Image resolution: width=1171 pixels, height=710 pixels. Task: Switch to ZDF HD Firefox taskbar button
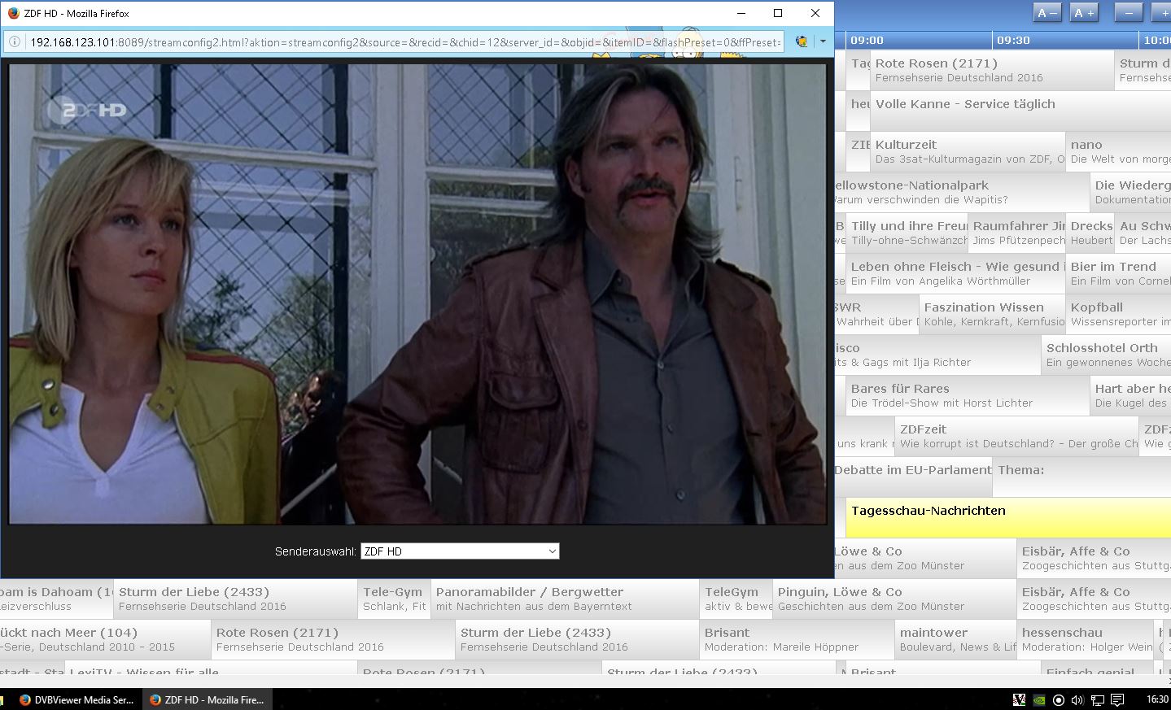click(x=207, y=699)
